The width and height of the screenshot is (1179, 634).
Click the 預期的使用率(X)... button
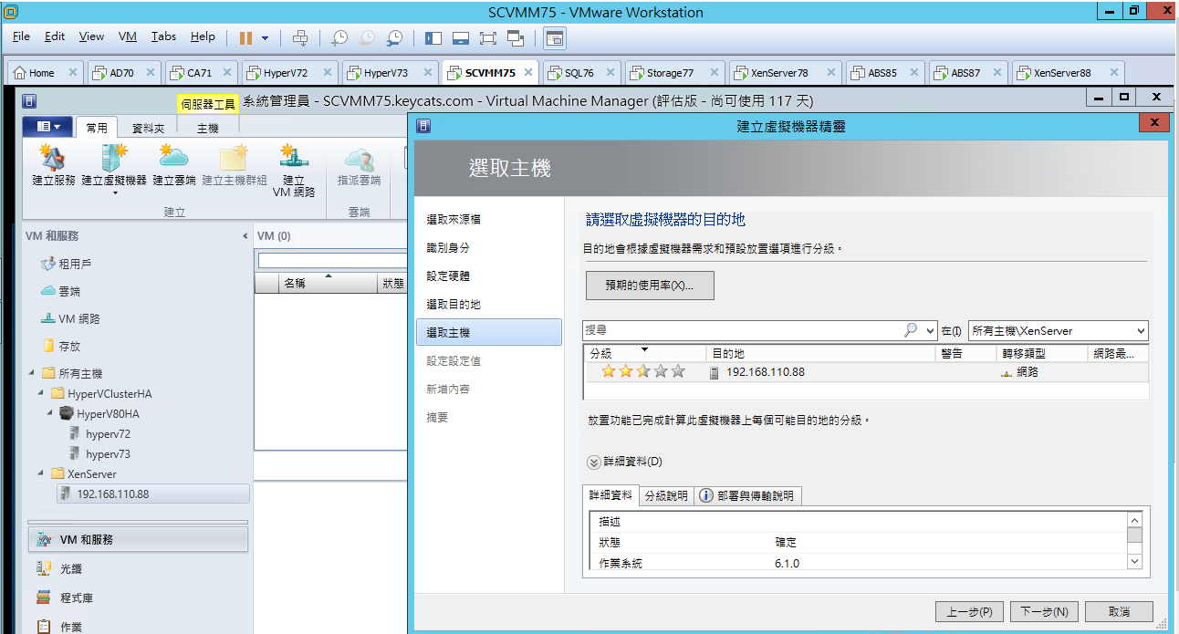650,286
